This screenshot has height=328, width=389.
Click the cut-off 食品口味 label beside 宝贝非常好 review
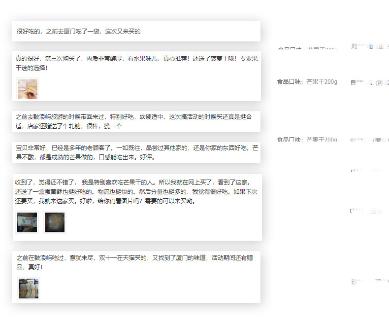pyautogui.click(x=307, y=140)
